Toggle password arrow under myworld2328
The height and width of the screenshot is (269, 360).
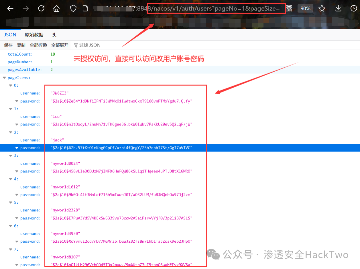click(17, 218)
